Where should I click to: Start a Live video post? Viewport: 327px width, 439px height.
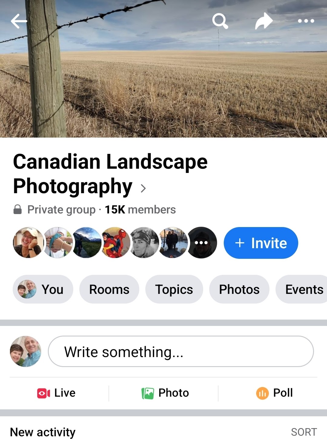[x=56, y=393]
